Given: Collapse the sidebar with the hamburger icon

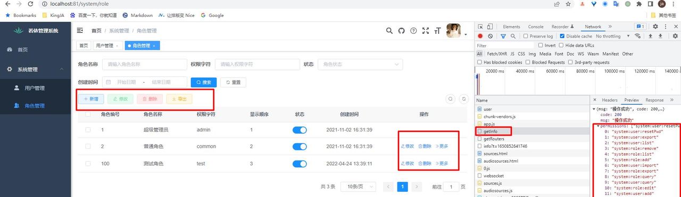Looking at the screenshot, I should (80, 31).
